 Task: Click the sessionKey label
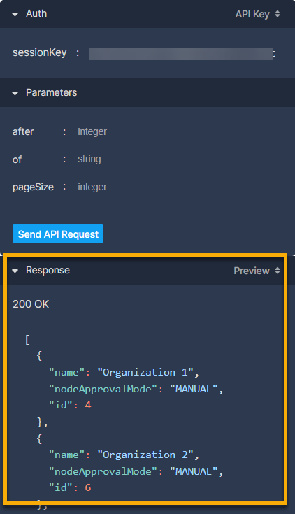[40, 52]
